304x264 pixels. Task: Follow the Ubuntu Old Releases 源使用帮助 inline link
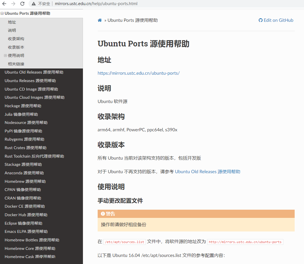208,171
